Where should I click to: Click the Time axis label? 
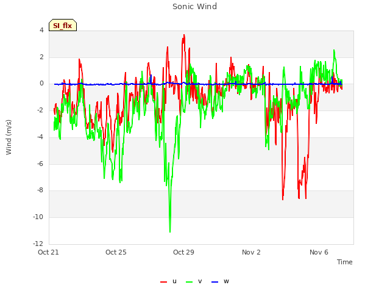tap(345, 262)
